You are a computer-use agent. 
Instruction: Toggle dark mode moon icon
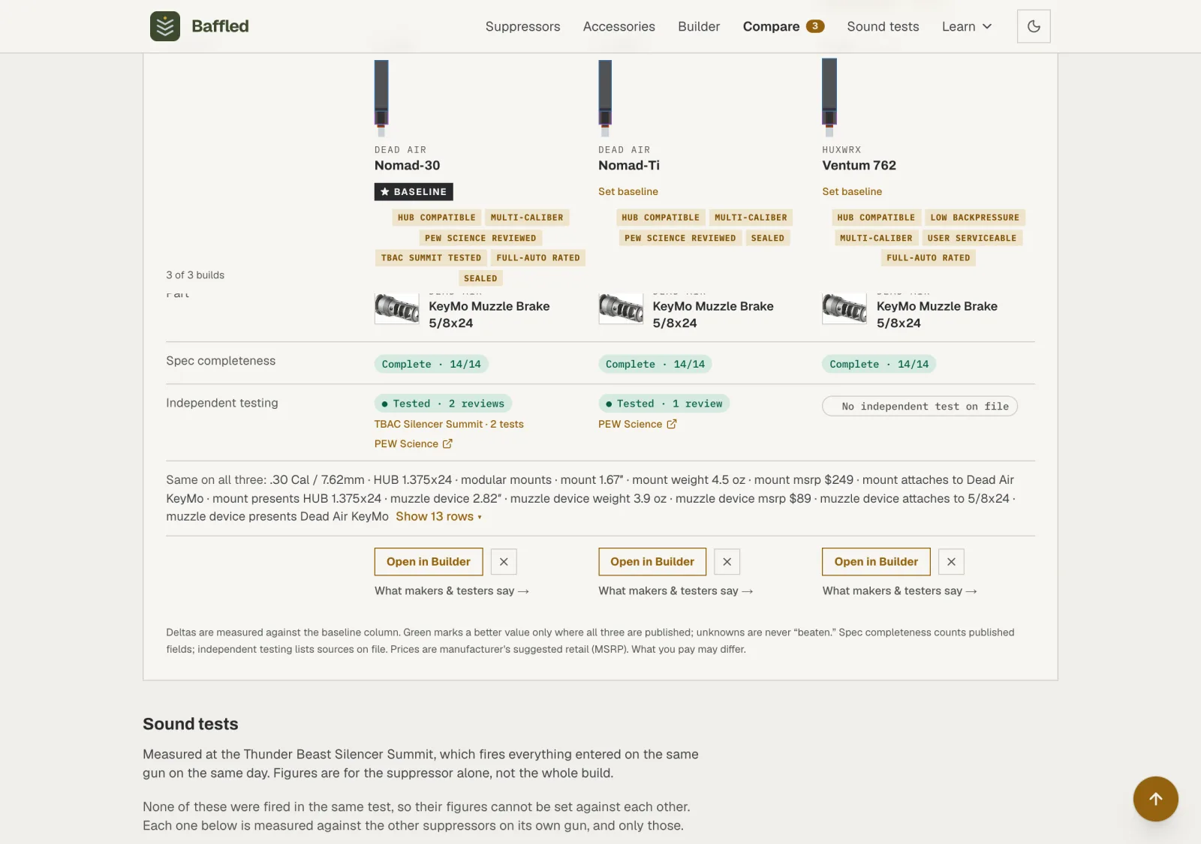[x=1034, y=26]
